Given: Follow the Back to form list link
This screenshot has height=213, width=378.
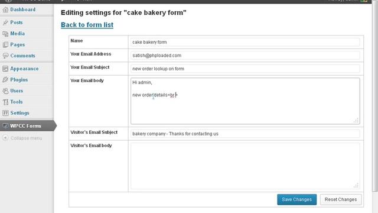Looking at the screenshot, I should (x=87, y=25).
